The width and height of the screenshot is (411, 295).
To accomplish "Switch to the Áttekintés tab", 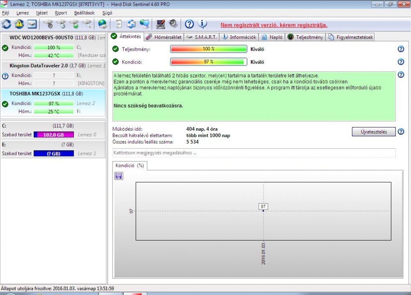I will (x=126, y=36).
